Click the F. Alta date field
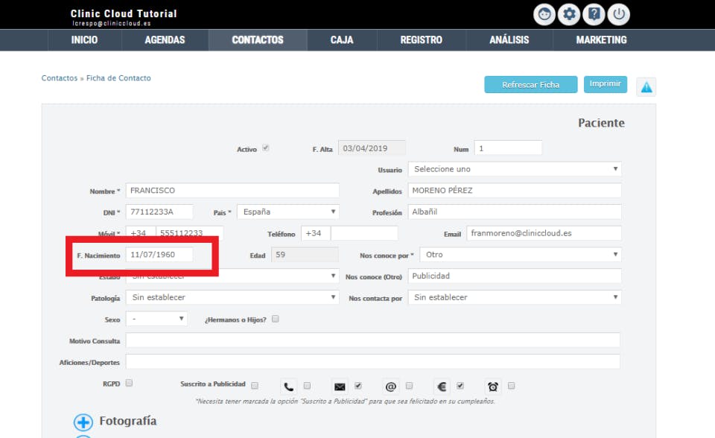Screen dimensions: 715x438 (372, 147)
